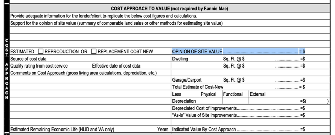Viewport: 335px width, 135px height.
Task: Click the 'Years' label
Action: (163, 129)
